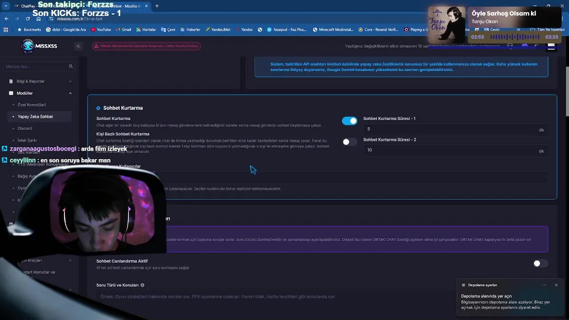Turn on Sohbet Canlandırma Aktif switch

541,264
